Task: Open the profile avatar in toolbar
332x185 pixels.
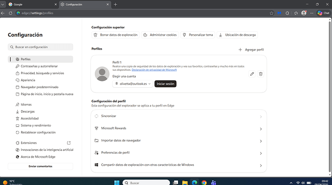Action: (304, 13)
